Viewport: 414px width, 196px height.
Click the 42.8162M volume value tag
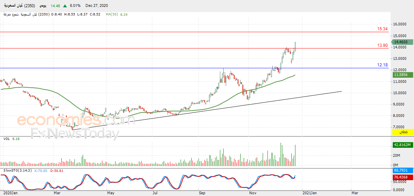click(403, 145)
